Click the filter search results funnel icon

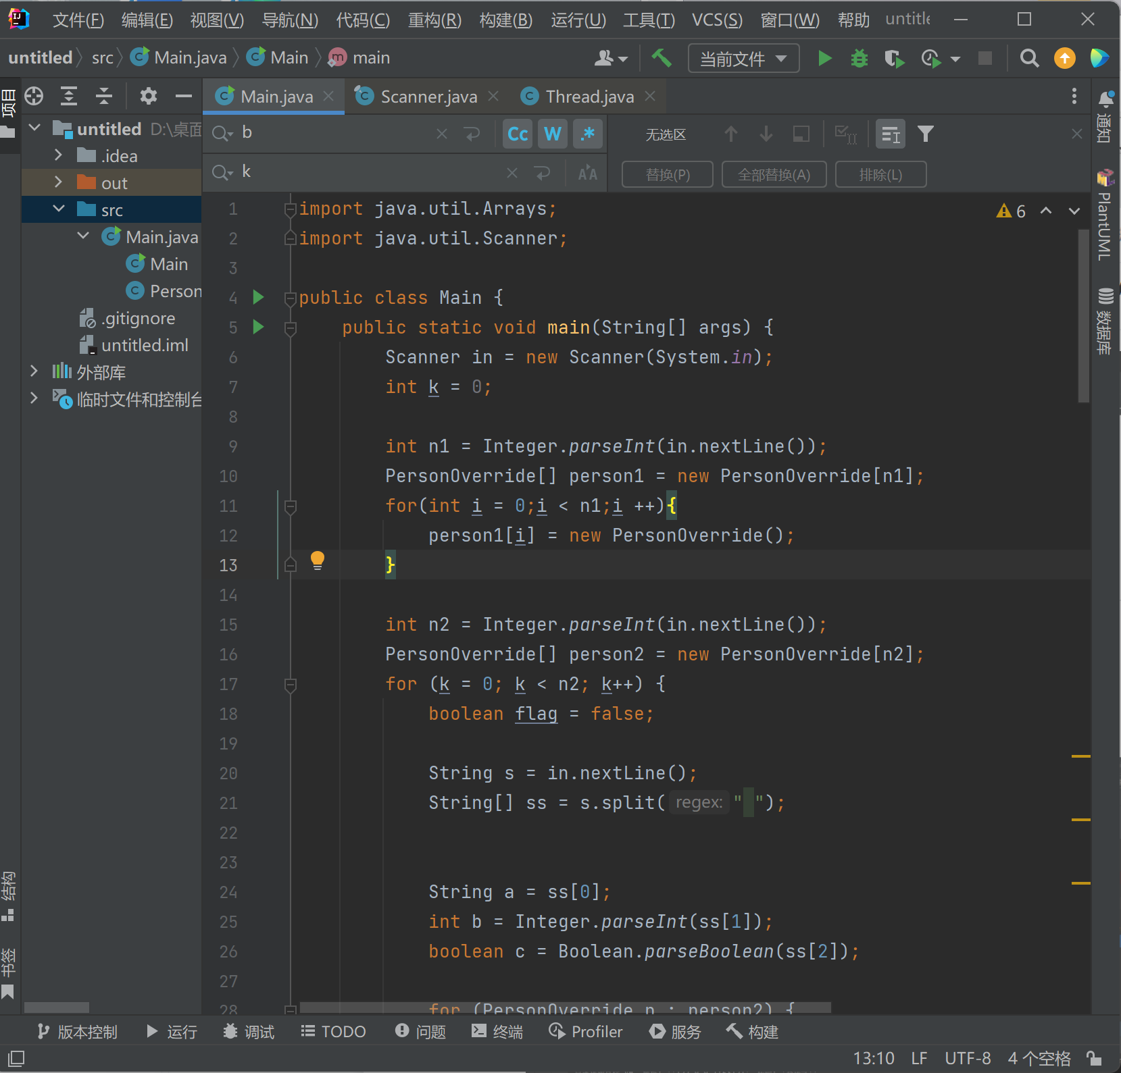[925, 134]
